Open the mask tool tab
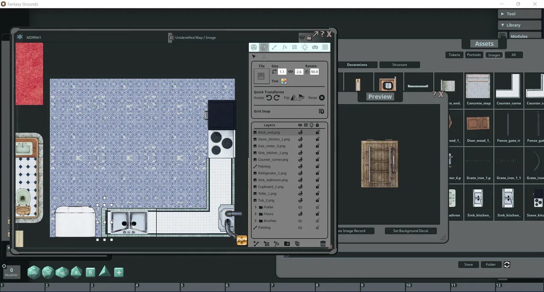 point(315,47)
